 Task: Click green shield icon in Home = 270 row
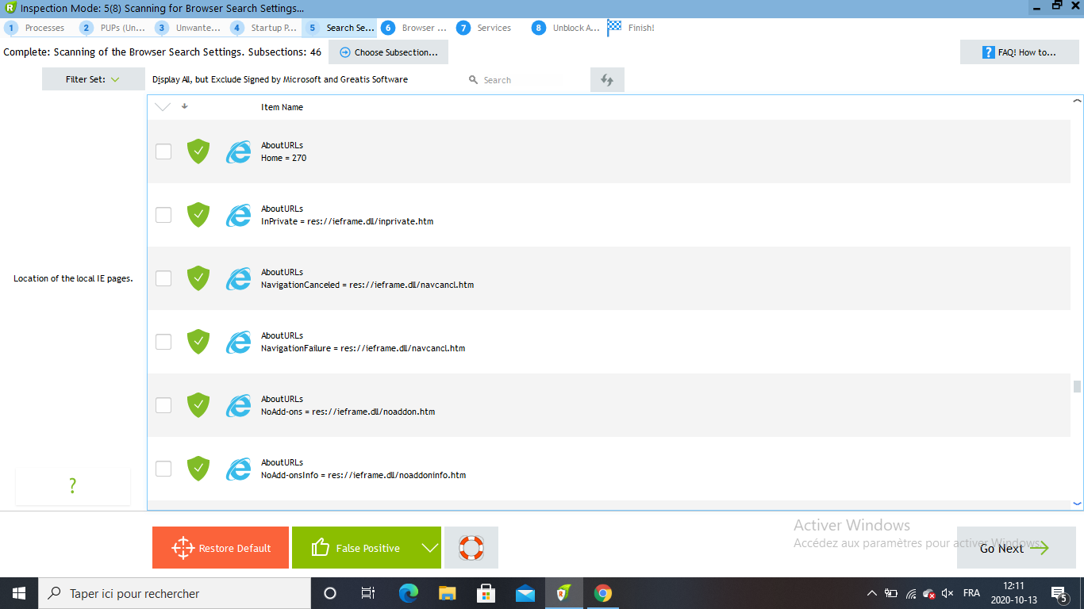[198, 151]
